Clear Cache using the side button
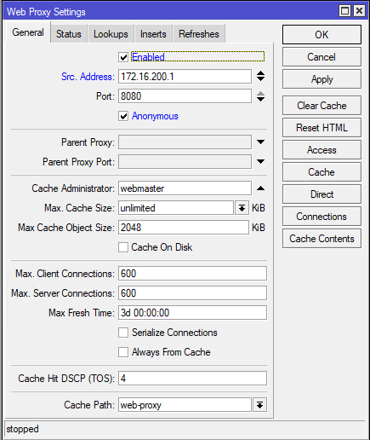370x440 pixels. (x=322, y=106)
